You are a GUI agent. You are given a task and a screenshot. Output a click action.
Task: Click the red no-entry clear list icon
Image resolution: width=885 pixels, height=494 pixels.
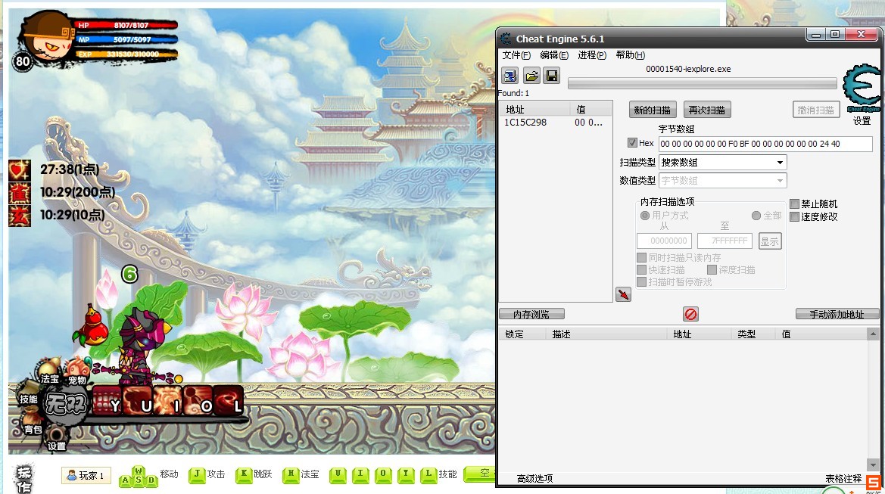691,314
